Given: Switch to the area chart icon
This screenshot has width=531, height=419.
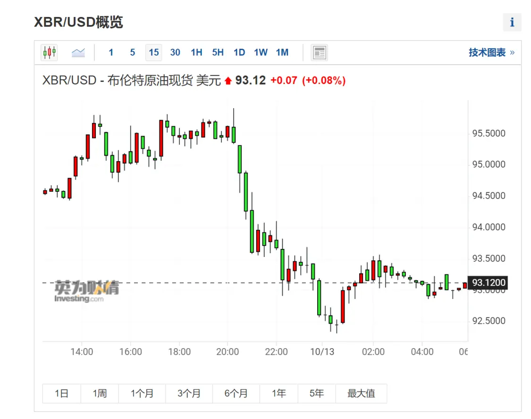Looking at the screenshot, I should [78, 52].
